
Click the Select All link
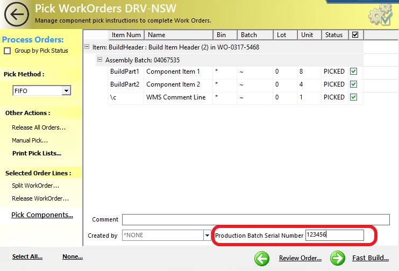[x=27, y=256]
